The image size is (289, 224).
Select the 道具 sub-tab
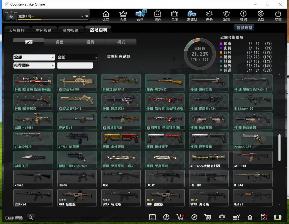pos(90,42)
